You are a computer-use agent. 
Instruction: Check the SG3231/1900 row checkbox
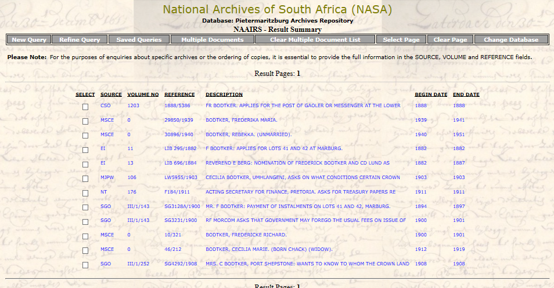(85, 222)
